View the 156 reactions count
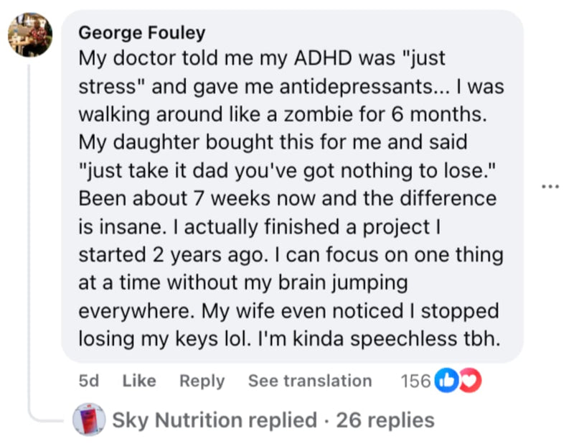 click(x=415, y=381)
